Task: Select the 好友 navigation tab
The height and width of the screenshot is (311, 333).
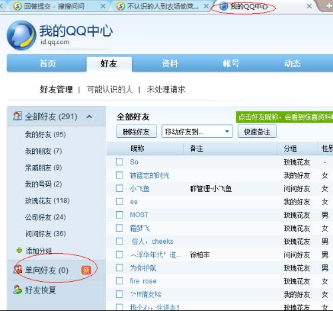Action: coord(109,64)
